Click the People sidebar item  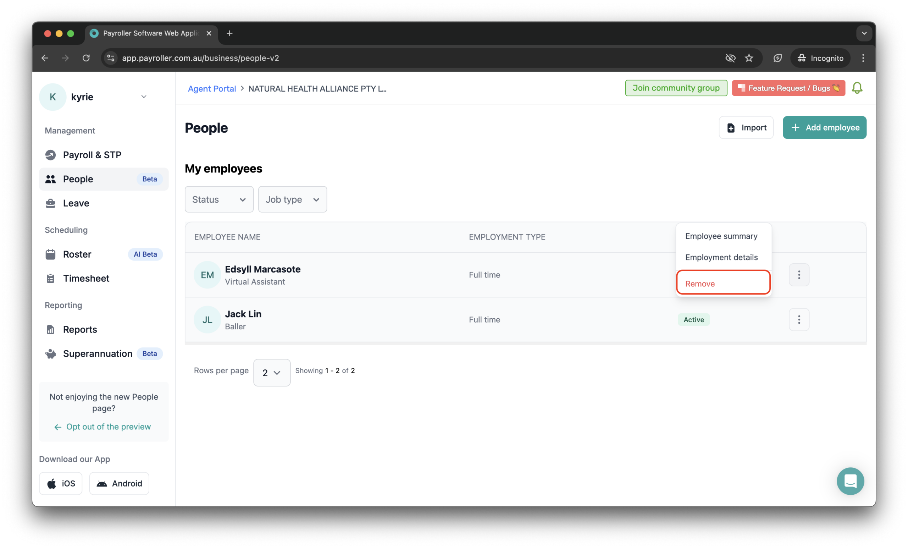coord(104,179)
